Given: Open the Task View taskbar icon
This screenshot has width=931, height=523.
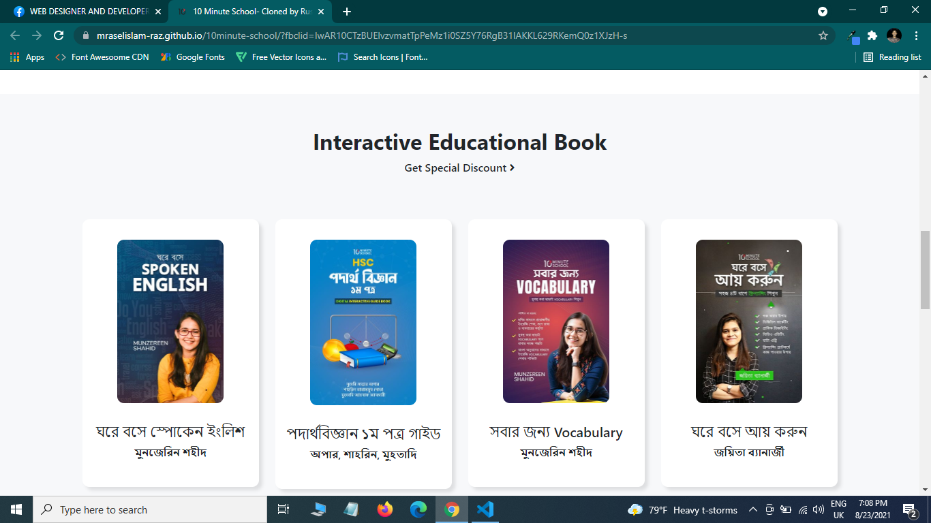Looking at the screenshot, I should pos(284,509).
